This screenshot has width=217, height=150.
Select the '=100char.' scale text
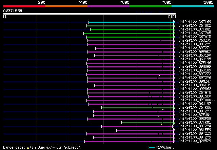(165, 148)
